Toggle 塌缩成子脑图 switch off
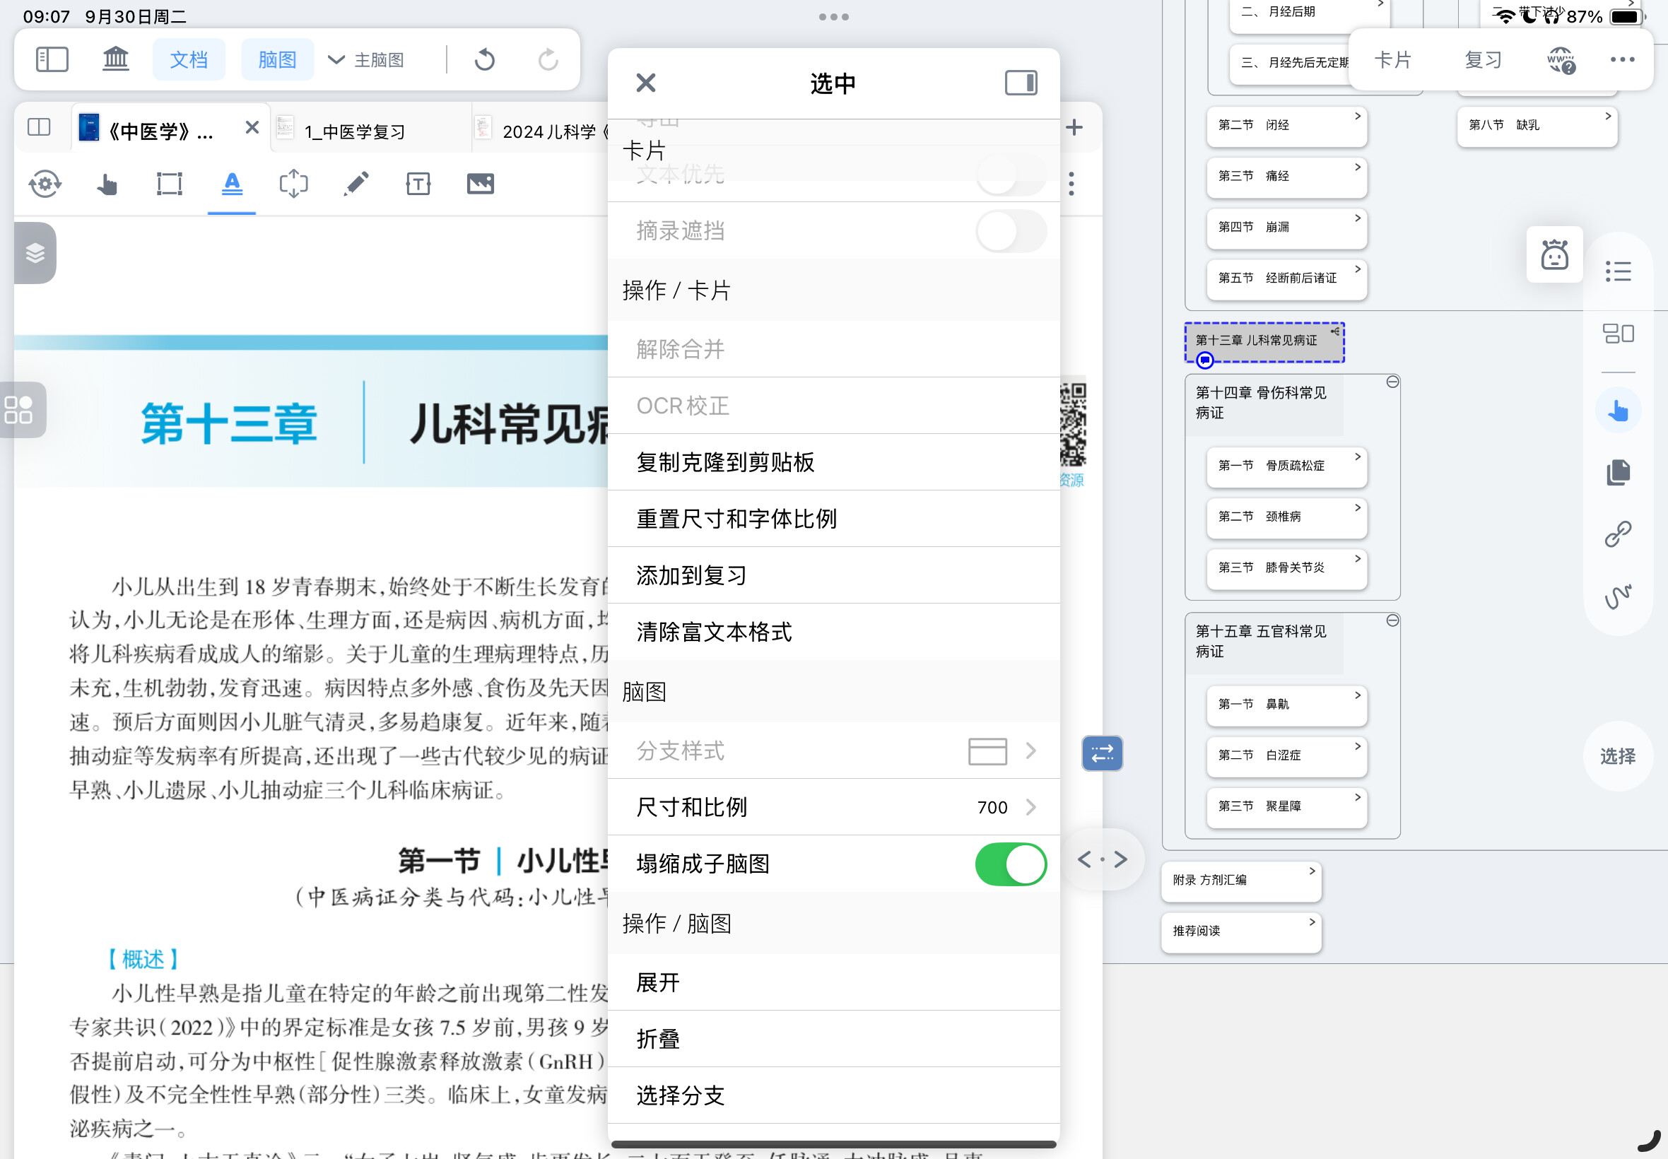 (x=1009, y=864)
